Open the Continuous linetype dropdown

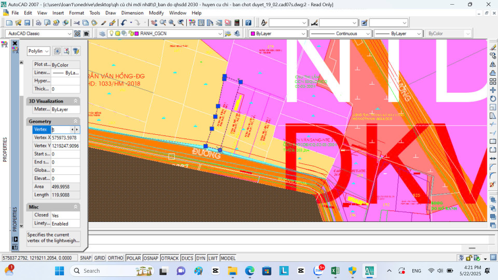pyautogui.click(x=368, y=34)
